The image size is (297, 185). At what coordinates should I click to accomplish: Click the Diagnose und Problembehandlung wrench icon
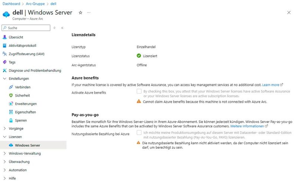click(5, 70)
